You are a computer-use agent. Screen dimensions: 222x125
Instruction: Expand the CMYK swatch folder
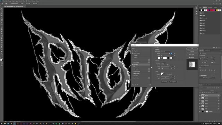click(x=200, y=16)
